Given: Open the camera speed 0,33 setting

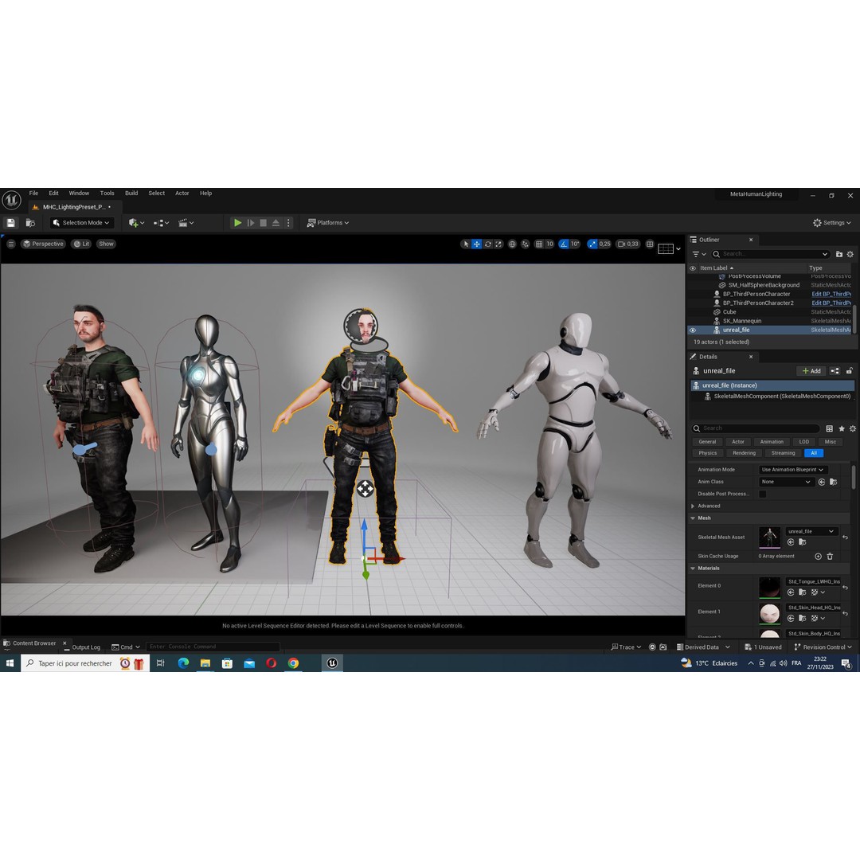Looking at the screenshot, I should click(628, 244).
